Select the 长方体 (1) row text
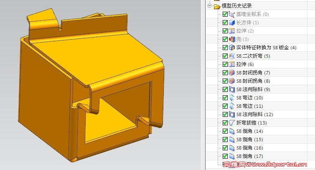 click(247, 23)
